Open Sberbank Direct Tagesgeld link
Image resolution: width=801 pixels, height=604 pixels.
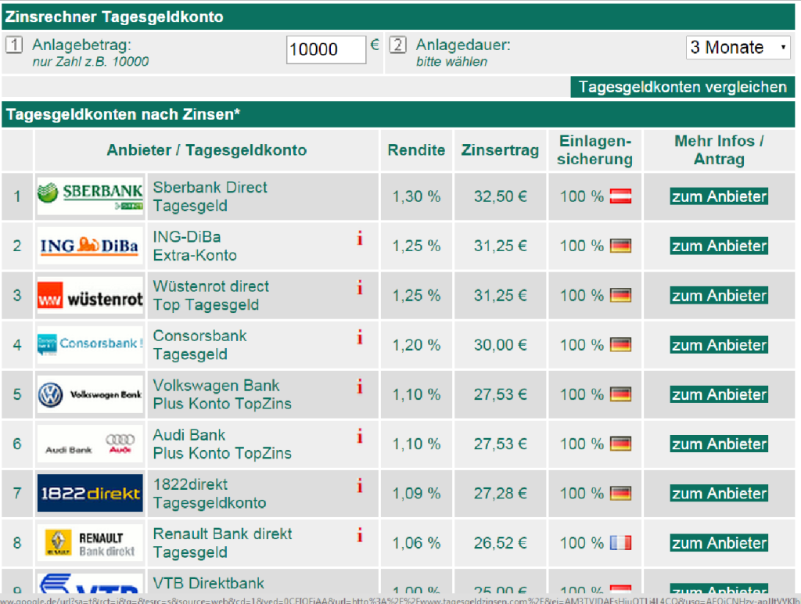pos(210,196)
